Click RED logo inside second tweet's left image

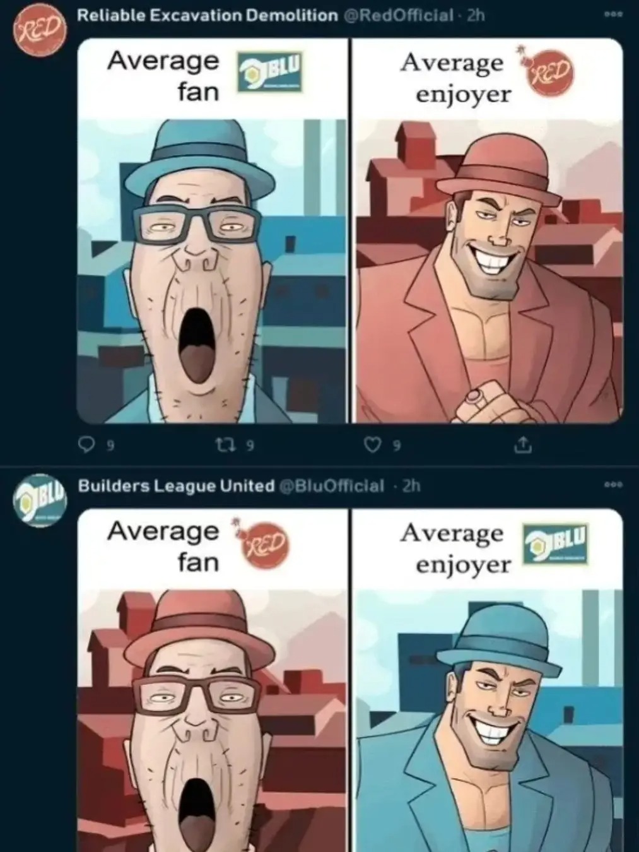pos(263,544)
